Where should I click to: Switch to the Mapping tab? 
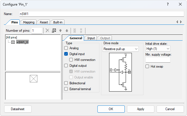pyautogui.click(x=29, y=22)
